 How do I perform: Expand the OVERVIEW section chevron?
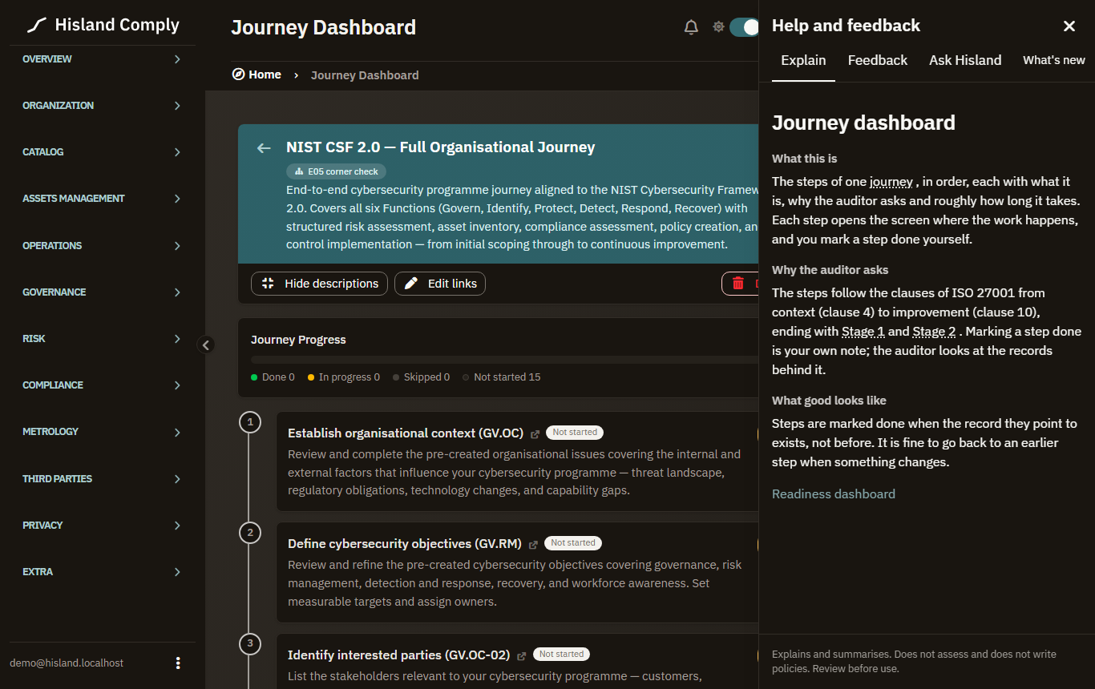click(177, 59)
